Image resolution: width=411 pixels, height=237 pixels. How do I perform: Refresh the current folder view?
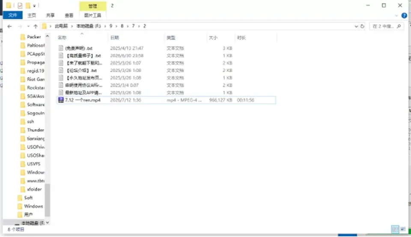tap(362, 26)
